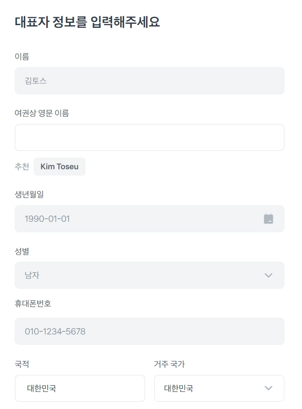
Task: Select the Kim Toseu suggested name chip
Action: [59, 167]
